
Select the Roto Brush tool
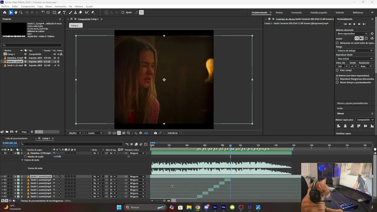87,12
